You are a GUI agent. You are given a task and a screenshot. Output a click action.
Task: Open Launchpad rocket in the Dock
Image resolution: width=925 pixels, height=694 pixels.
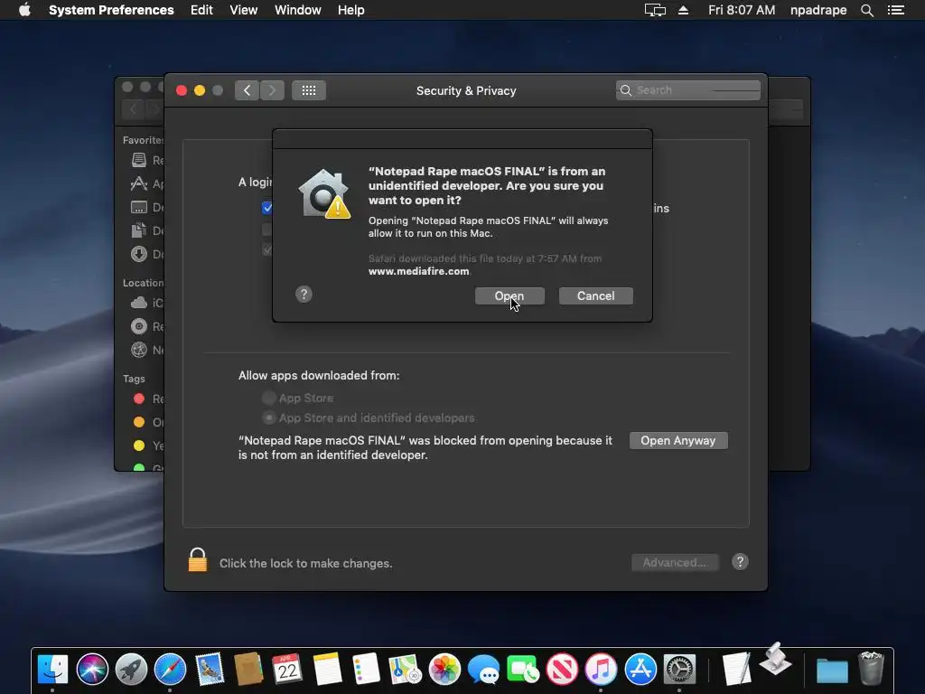point(131,670)
